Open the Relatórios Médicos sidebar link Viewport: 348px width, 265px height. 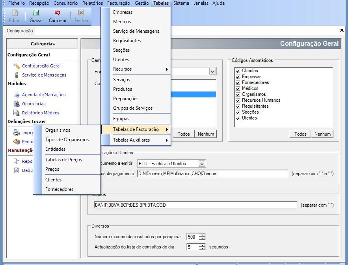41,113
